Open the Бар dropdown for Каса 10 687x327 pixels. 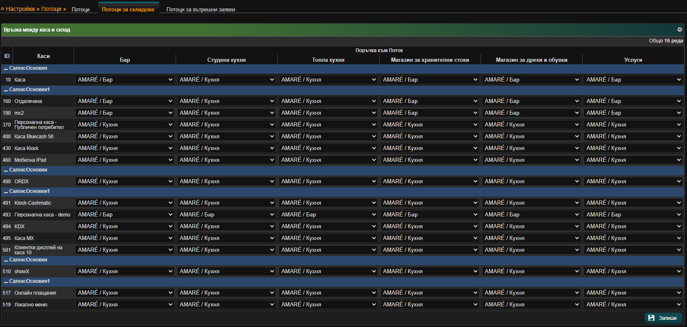pos(125,79)
